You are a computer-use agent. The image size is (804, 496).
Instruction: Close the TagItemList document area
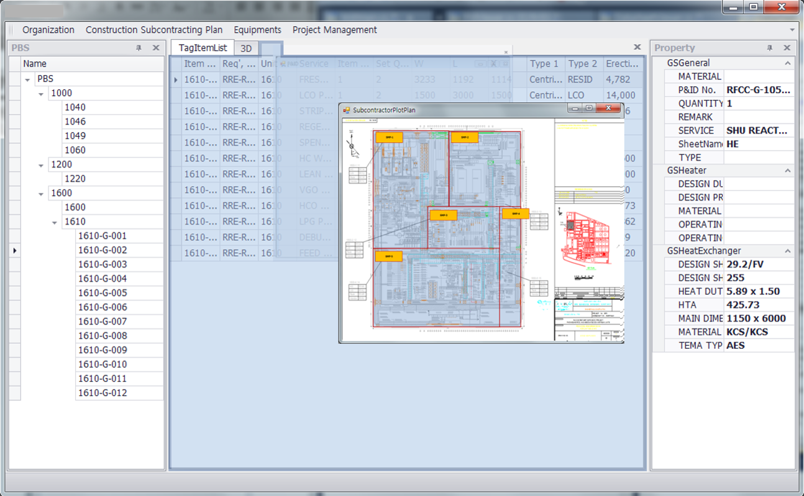[637, 47]
